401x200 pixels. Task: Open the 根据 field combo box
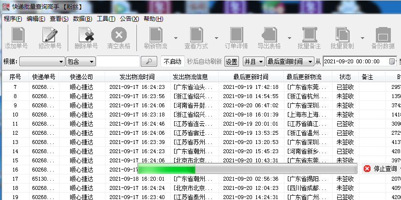[42, 61]
